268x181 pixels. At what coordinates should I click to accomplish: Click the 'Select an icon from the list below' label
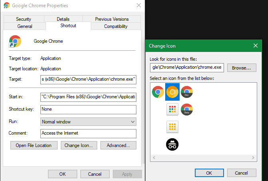pyautogui.click(x=182, y=78)
